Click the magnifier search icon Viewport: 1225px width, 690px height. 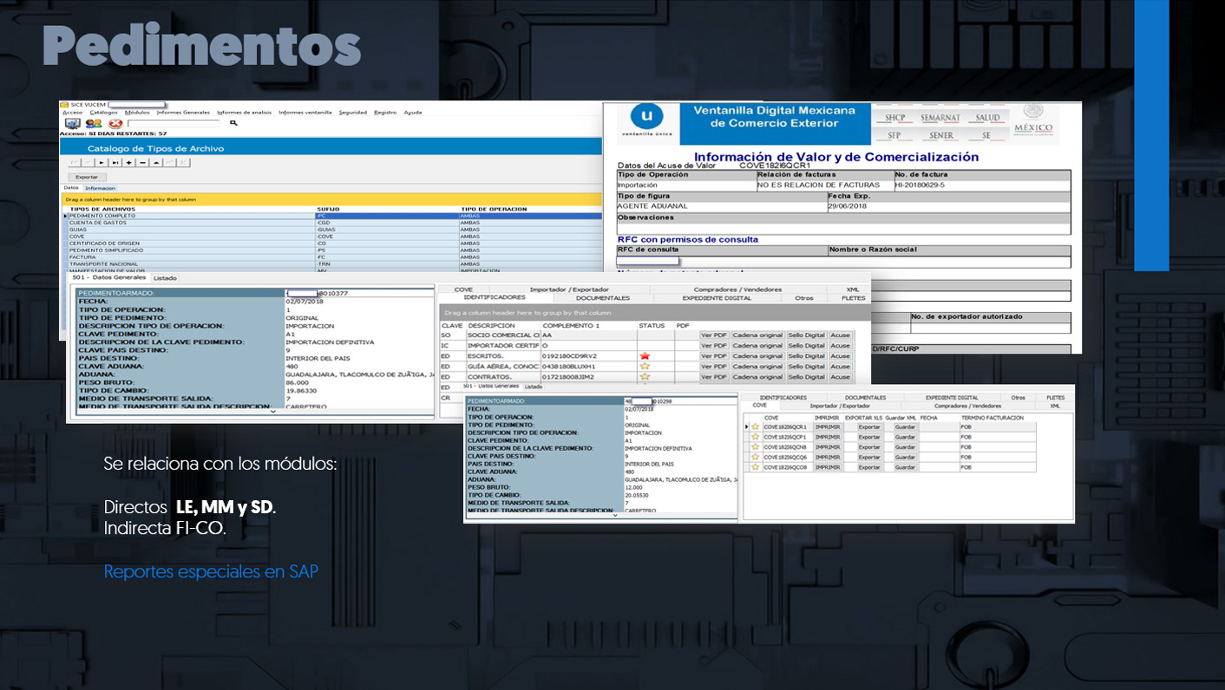pos(233,124)
